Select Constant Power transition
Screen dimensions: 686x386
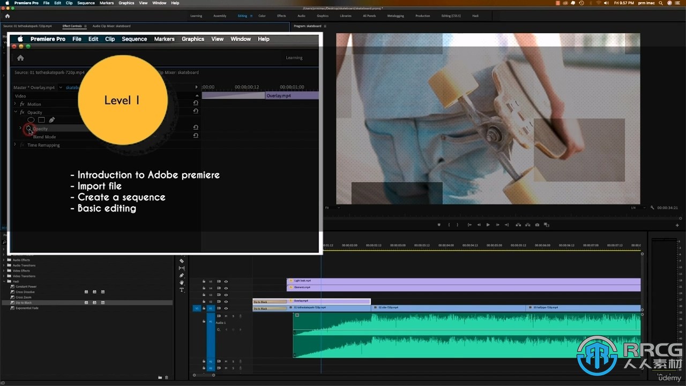26,287
